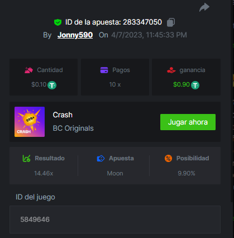Click the Crash game title text

[63, 115]
